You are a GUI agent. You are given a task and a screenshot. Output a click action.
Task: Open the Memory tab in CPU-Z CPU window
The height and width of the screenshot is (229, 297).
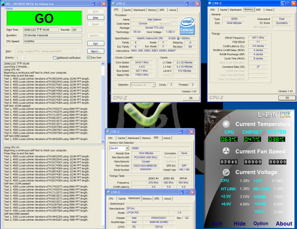click(x=152, y=10)
